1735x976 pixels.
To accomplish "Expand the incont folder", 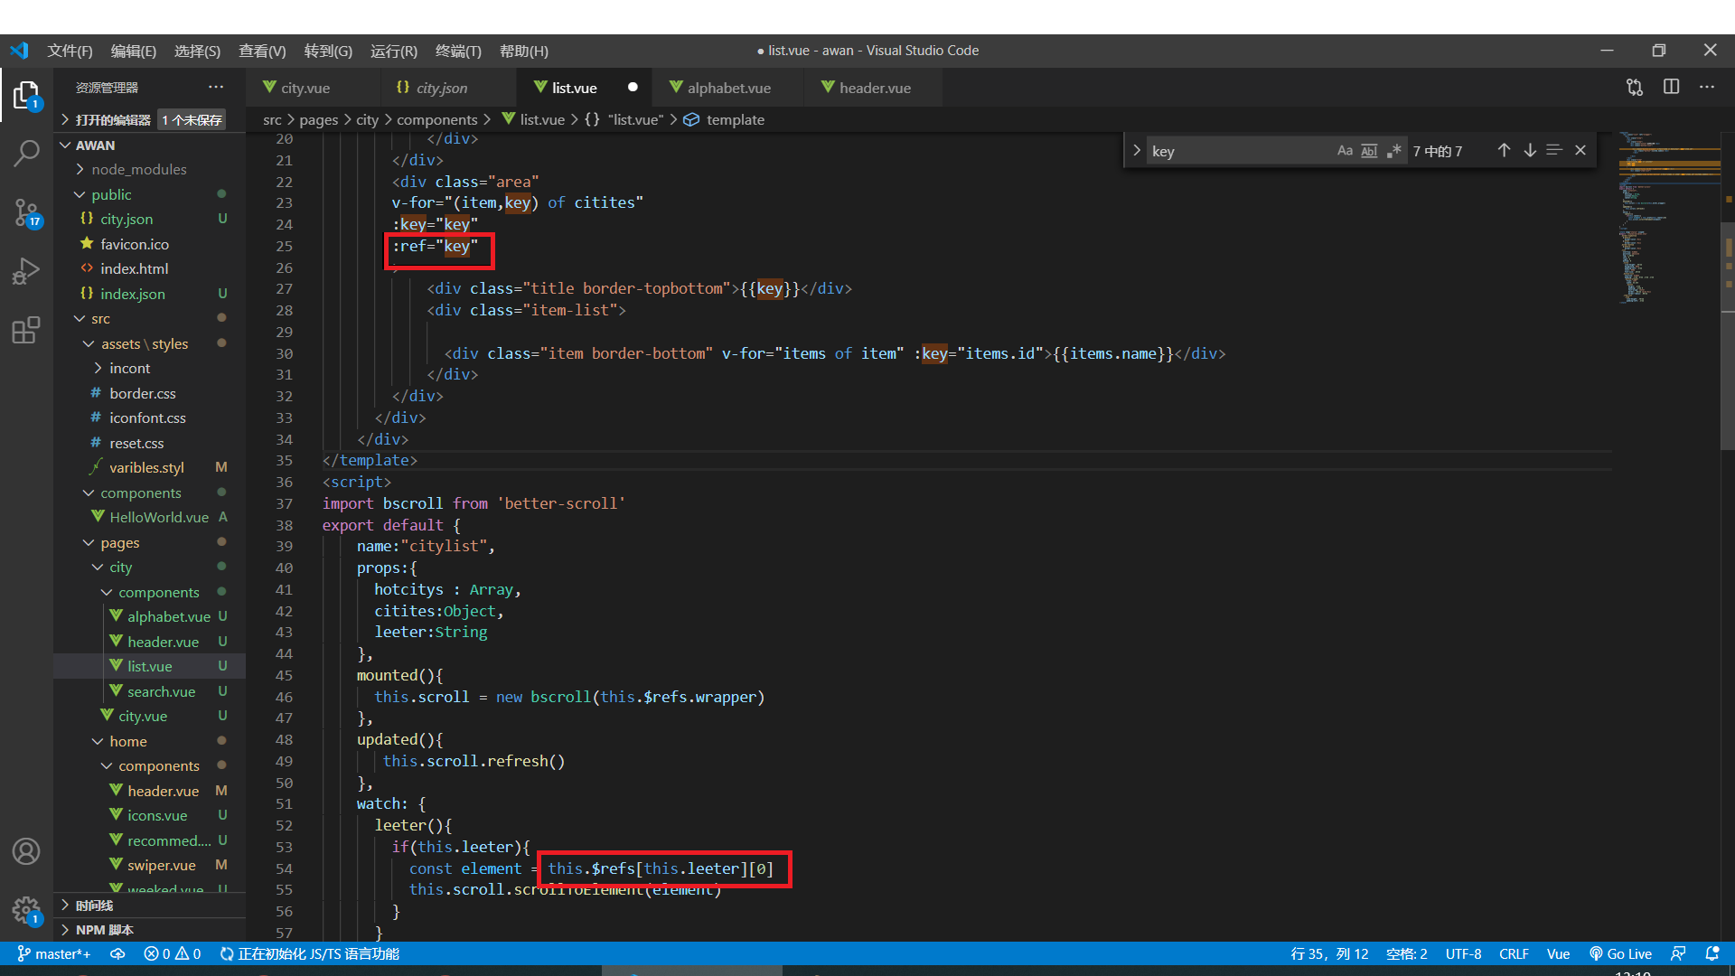I will (x=129, y=368).
